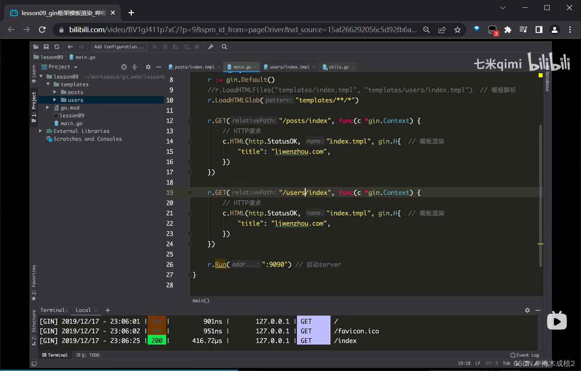Toggle the Terminal tool window button

(54, 355)
